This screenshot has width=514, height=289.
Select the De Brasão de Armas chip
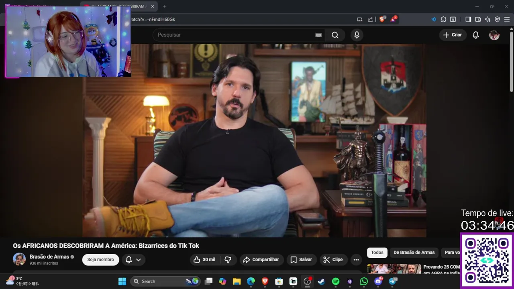414,252
